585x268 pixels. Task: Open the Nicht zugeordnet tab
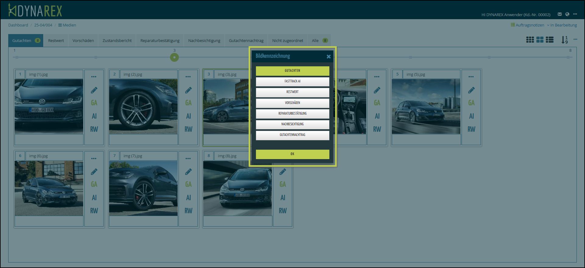point(287,40)
